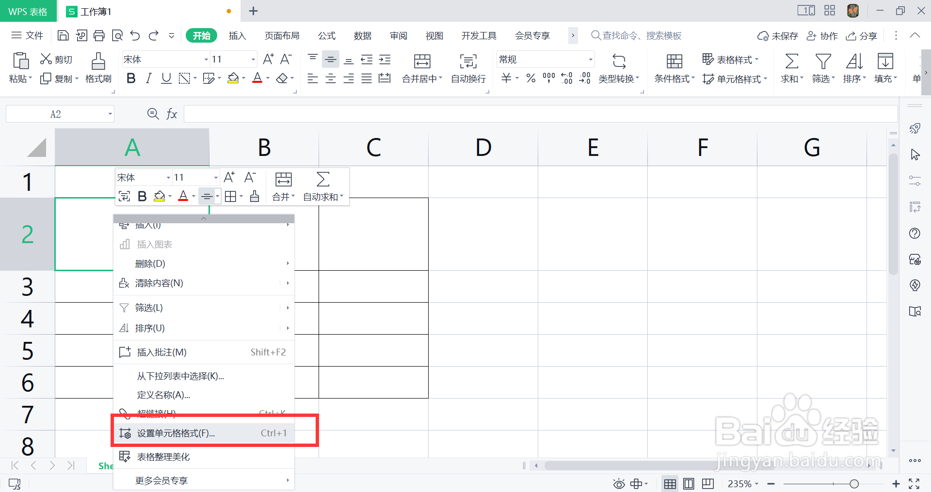The height and width of the screenshot is (492, 931).
Task: Click the 筛选 filter button
Action: [x=823, y=69]
